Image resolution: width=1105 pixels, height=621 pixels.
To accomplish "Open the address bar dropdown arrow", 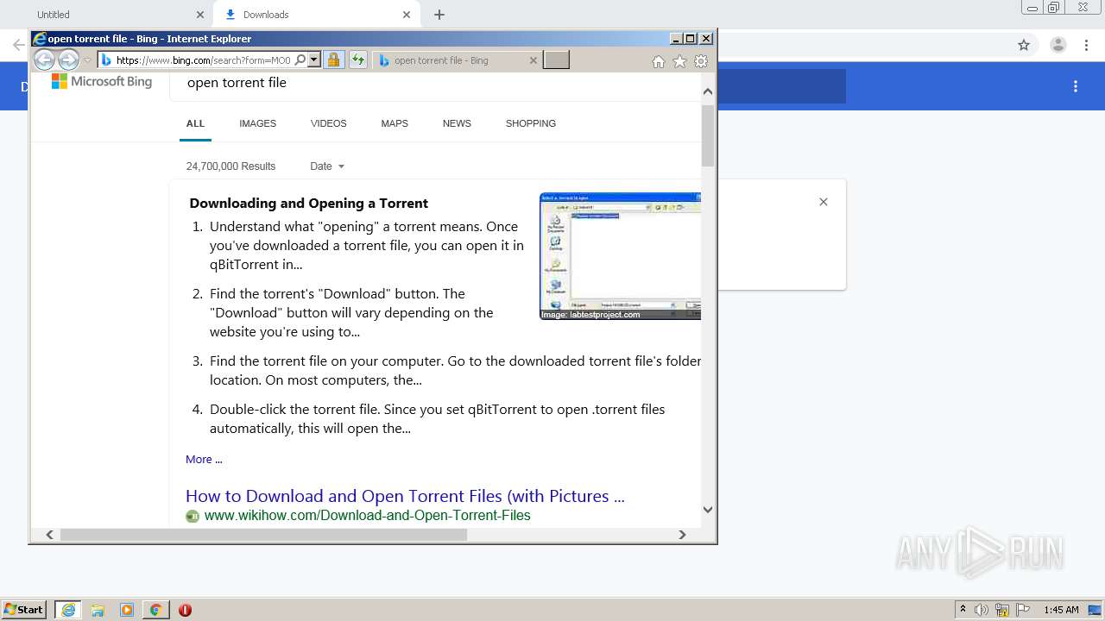I will [x=314, y=60].
